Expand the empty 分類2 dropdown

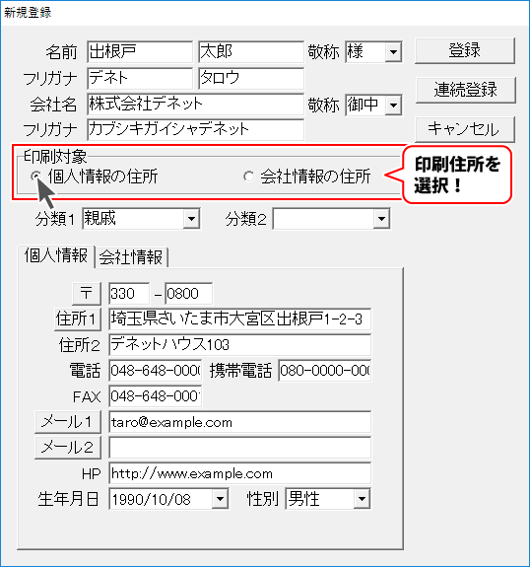(381, 218)
